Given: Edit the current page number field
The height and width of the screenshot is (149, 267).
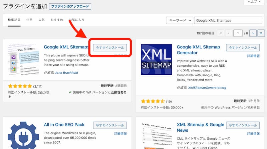Looking at the screenshot, I should coord(238,33).
